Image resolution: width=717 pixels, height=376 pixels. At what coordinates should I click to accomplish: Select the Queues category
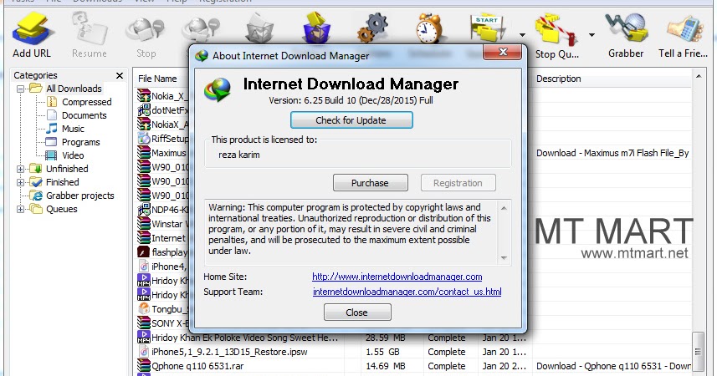pyautogui.click(x=61, y=209)
